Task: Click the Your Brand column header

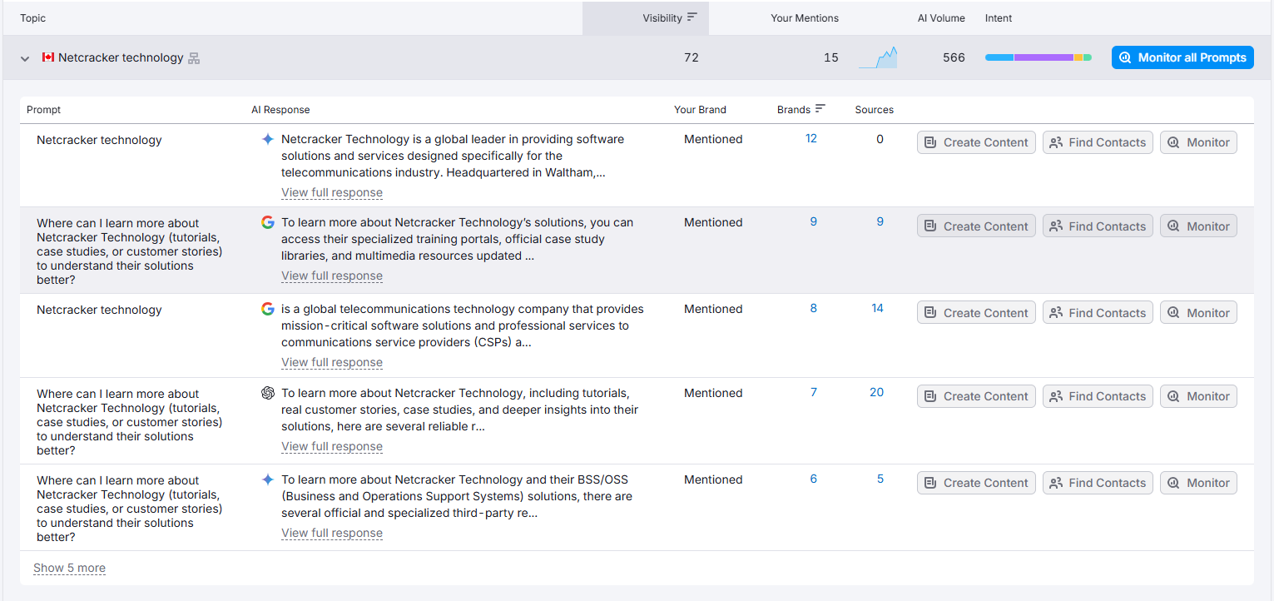Action: [x=700, y=110]
